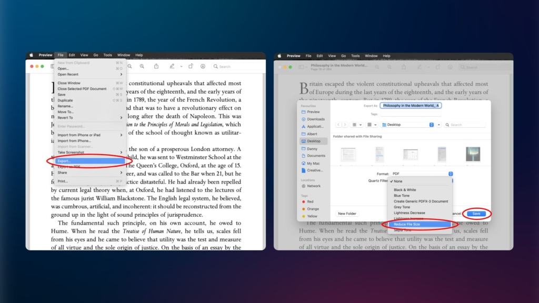Click the back arrow in the save dialog
Viewport: 539px width, 303px height.
click(338, 125)
